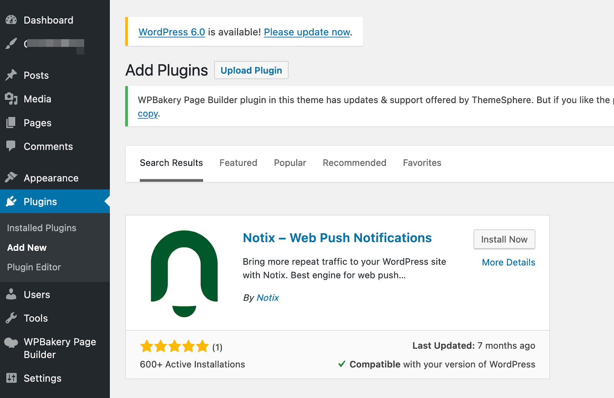Viewport: 614px width, 398px height.
Task: Open the Posts menu
Action: coord(55,75)
